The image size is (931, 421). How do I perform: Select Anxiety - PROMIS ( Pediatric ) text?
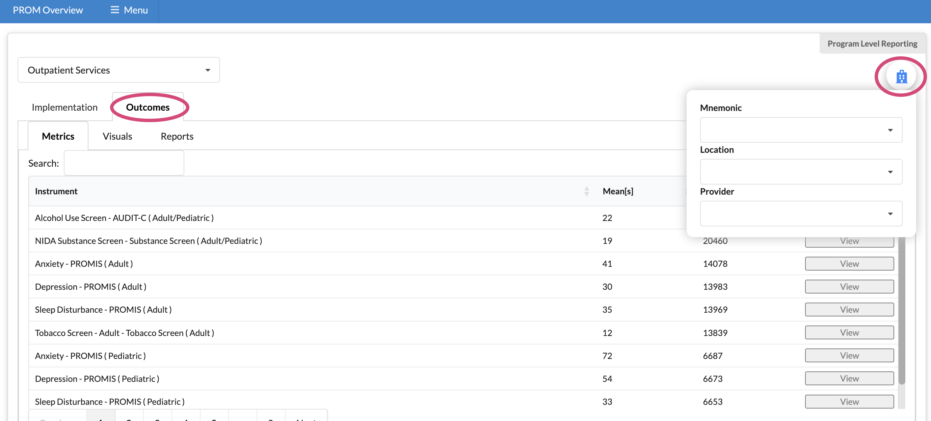(90, 356)
